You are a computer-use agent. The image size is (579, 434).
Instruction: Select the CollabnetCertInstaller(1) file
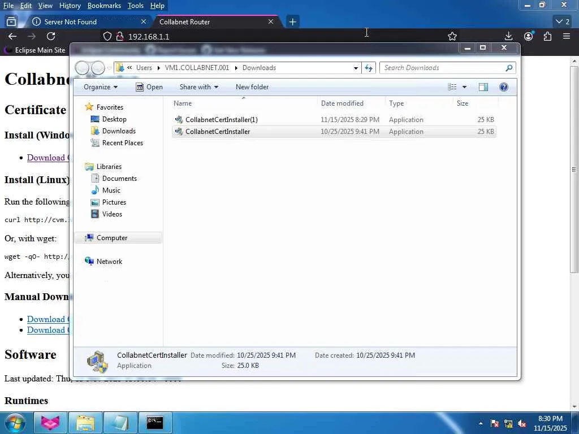(x=334, y=120)
